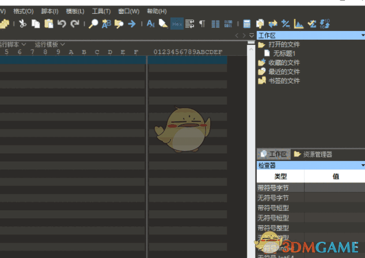
Task: Open the Calculator tool icon
Action: [247, 24]
